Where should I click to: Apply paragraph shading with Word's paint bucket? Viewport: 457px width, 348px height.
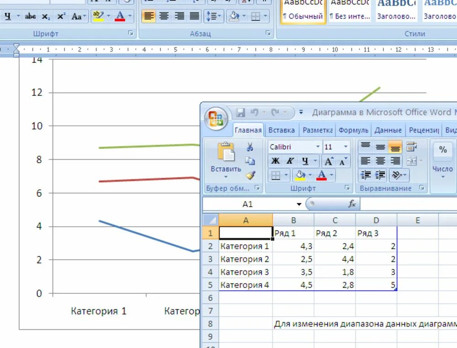click(234, 16)
